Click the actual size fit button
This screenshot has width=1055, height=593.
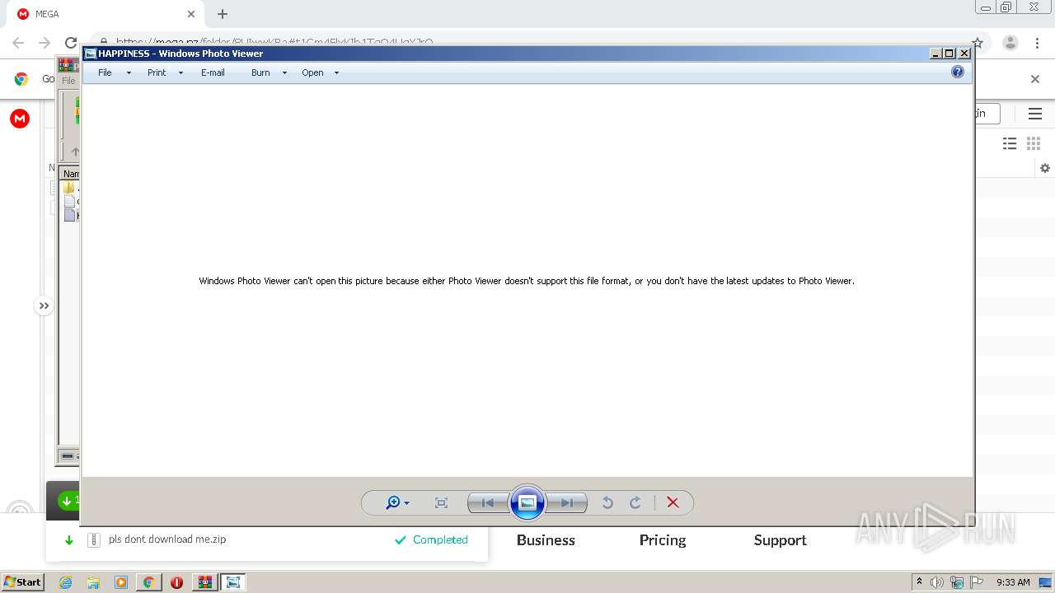pyautogui.click(x=441, y=502)
